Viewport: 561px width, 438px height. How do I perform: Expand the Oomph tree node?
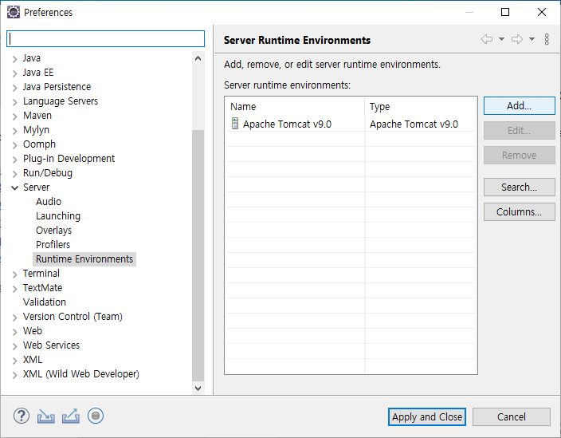coord(14,145)
